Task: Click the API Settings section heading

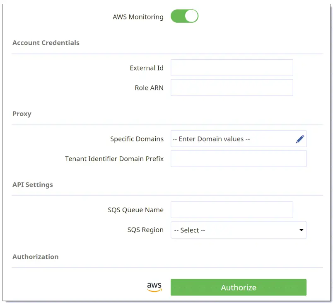Action: [33, 184]
